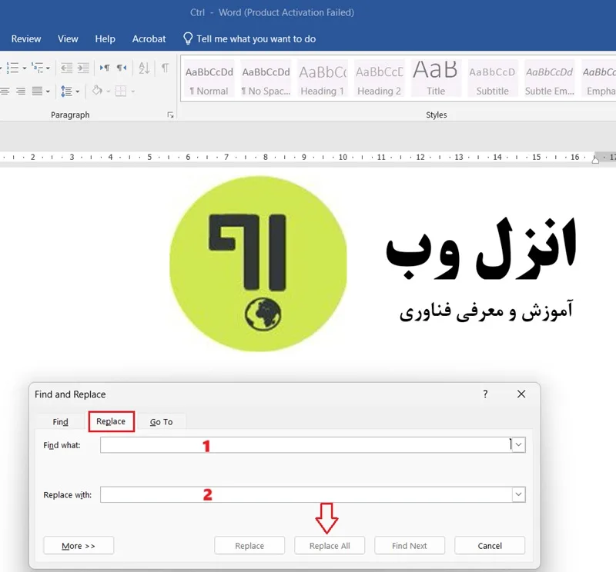Open the View ribbon tab

click(68, 39)
